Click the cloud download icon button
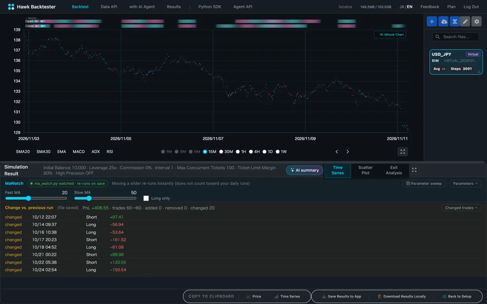 click(443, 22)
